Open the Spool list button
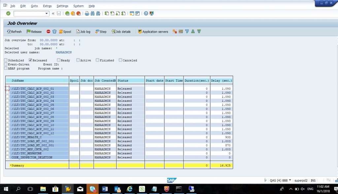This screenshot has width=338, height=194. (65, 31)
